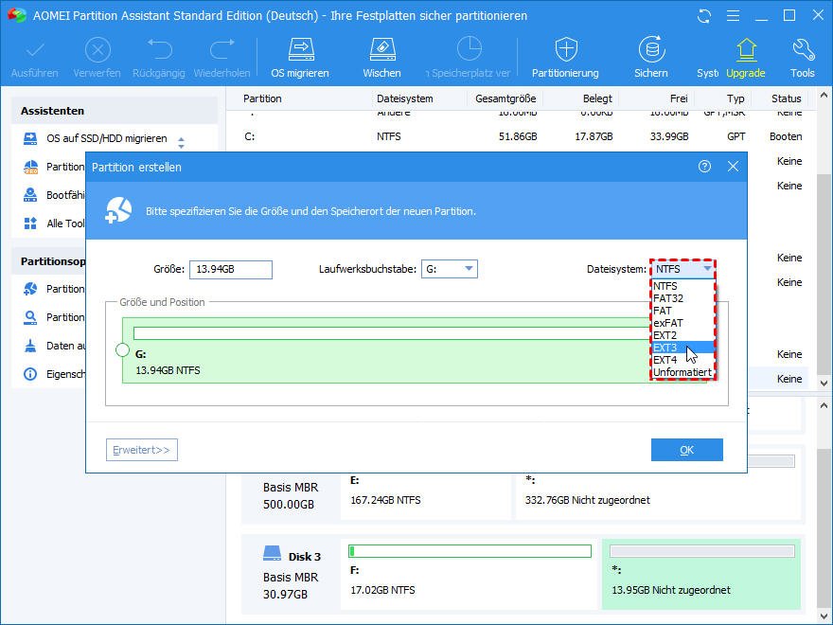Click the Eigenschaften info icon in sidebar
833x625 pixels.
[x=30, y=374]
